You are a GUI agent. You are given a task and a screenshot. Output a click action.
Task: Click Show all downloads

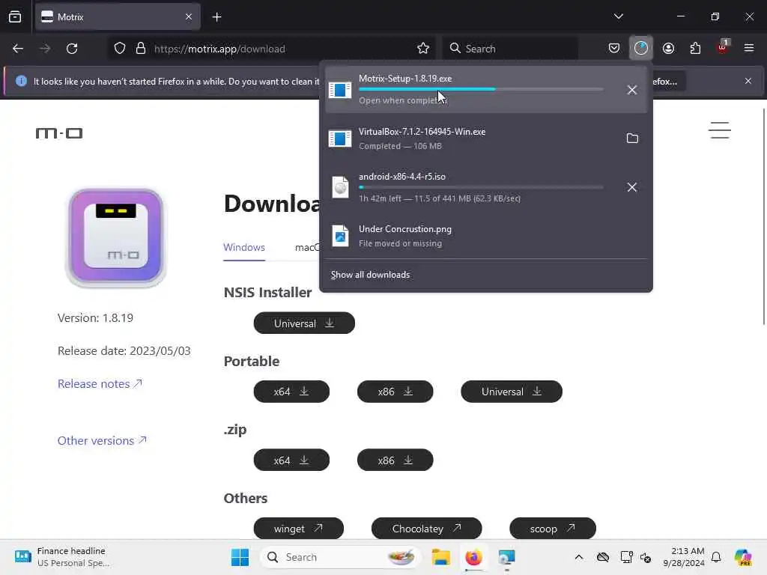tap(370, 275)
